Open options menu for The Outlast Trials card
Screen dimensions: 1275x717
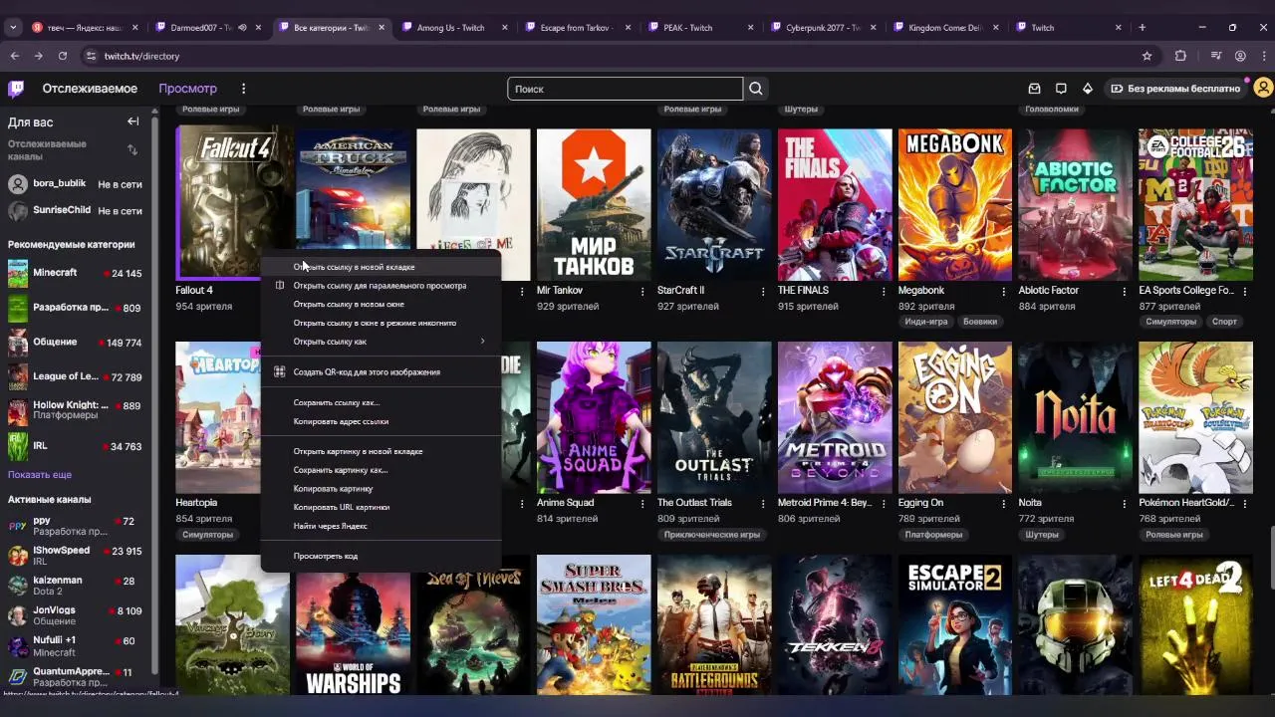point(764,503)
